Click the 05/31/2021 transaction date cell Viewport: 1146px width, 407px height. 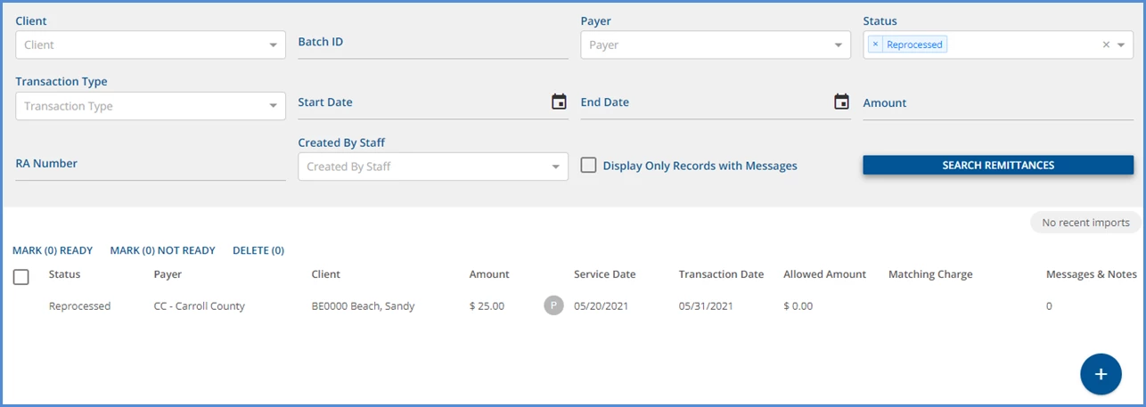[x=708, y=305]
